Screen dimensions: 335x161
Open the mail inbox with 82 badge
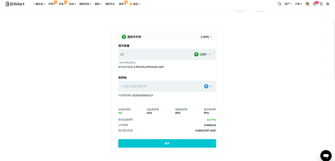pos(315,4)
